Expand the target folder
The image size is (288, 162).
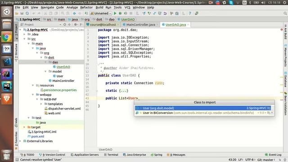[x=24, y=127]
